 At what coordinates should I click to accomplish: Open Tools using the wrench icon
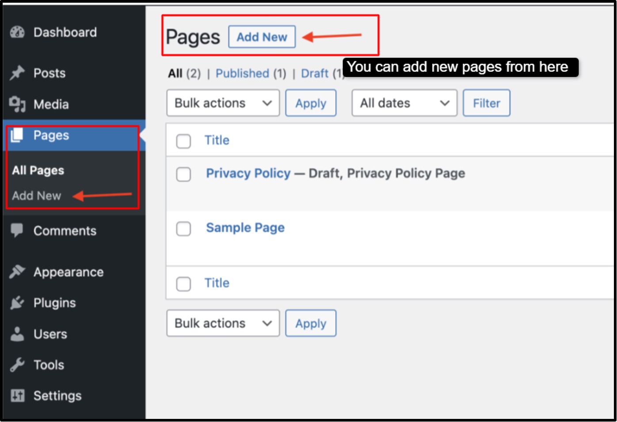point(16,364)
